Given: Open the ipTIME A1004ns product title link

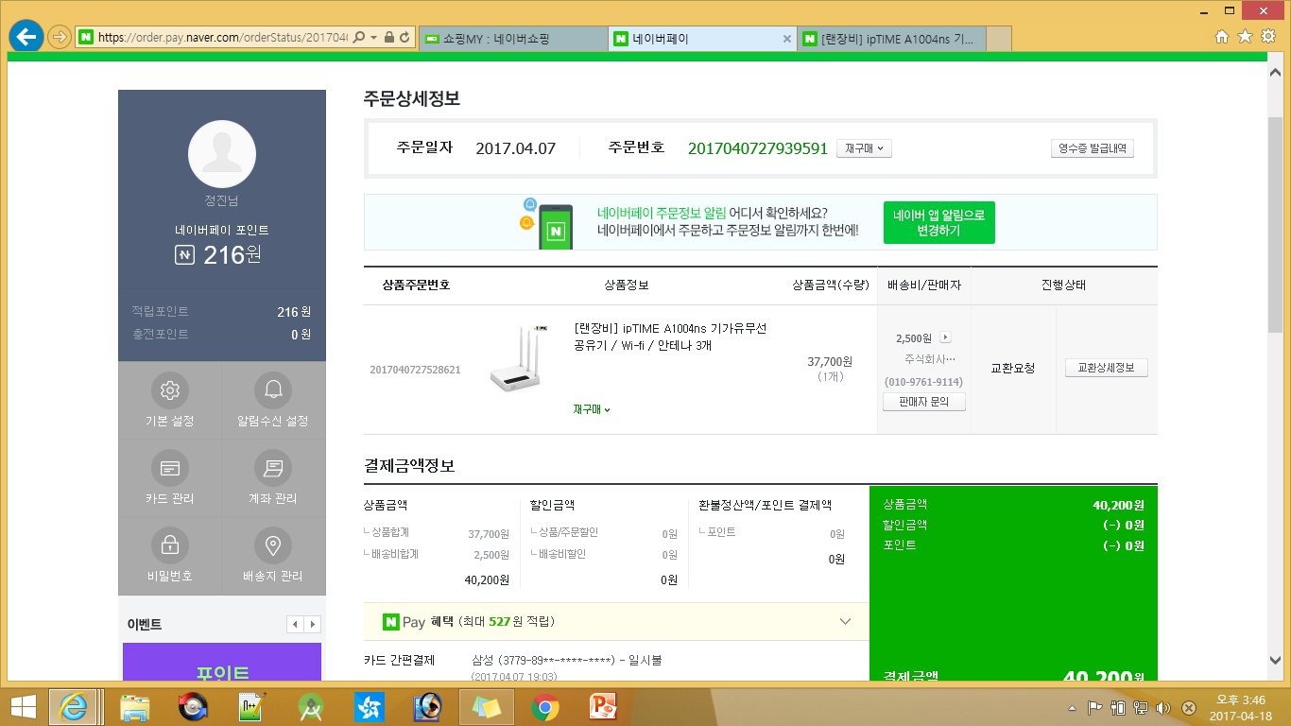Looking at the screenshot, I should (x=670, y=337).
